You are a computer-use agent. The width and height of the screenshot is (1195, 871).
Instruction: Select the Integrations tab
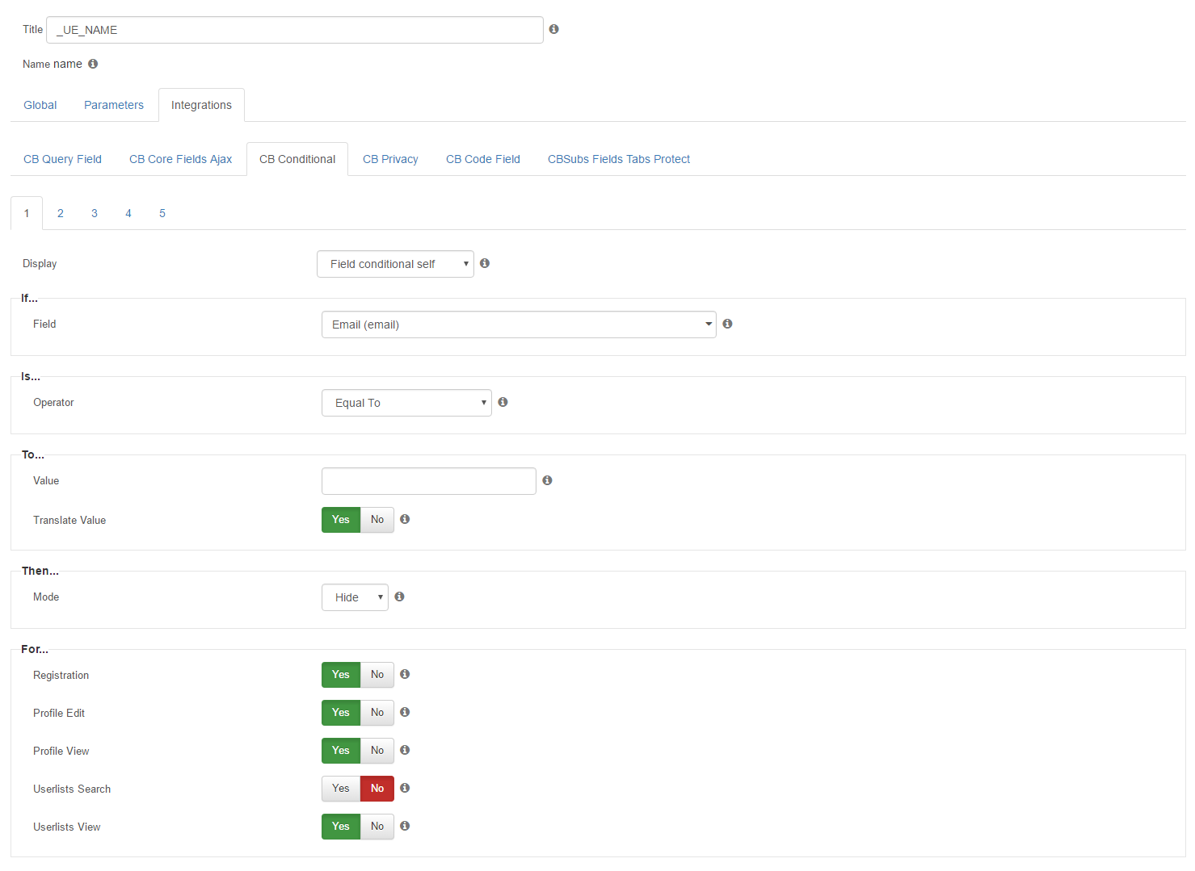coord(201,105)
